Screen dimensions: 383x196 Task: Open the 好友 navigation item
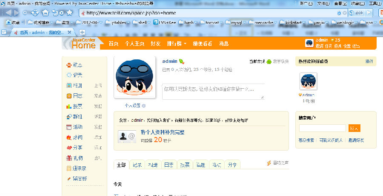tap(155, 44)
